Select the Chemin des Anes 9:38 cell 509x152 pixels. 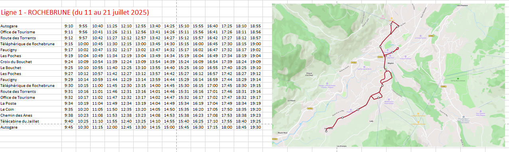click(69, 115)
